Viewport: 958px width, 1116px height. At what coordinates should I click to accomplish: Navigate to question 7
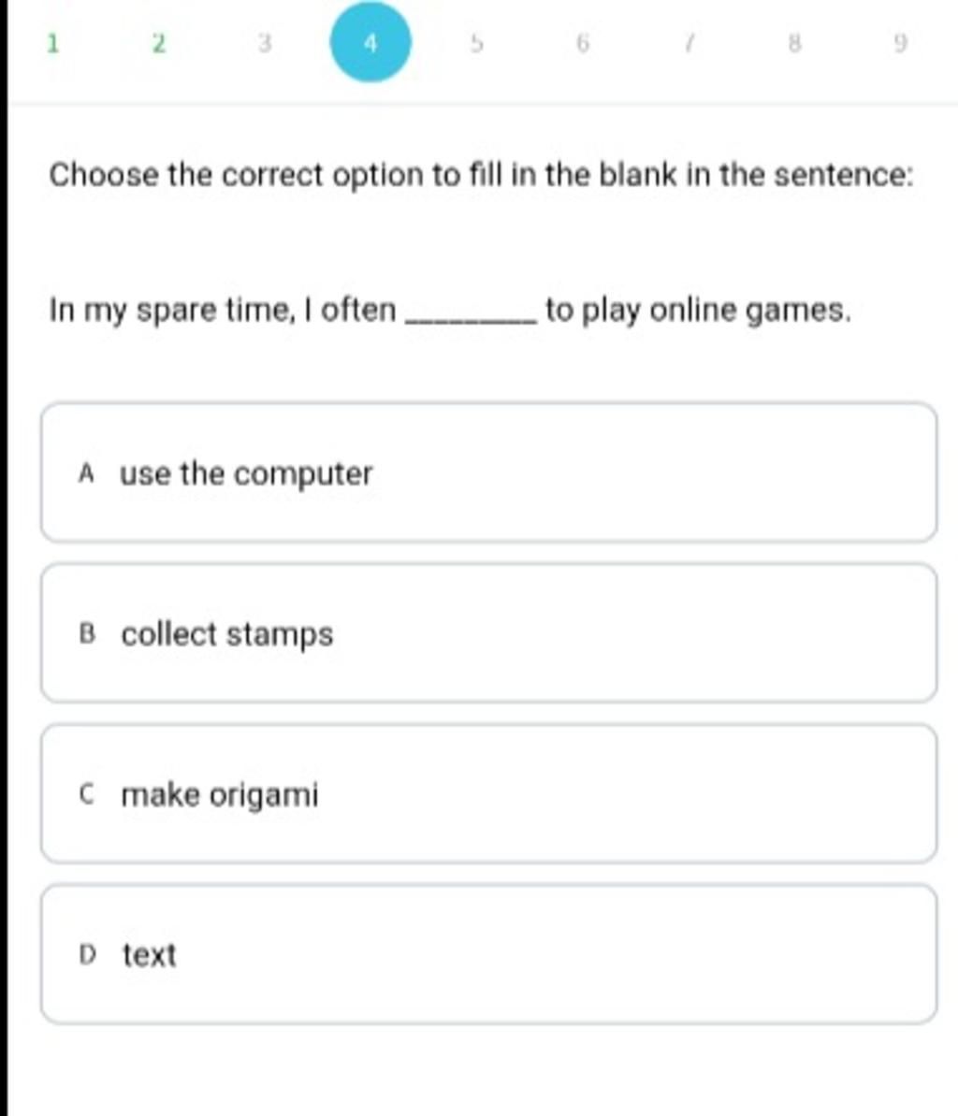[x=688, y=43]
